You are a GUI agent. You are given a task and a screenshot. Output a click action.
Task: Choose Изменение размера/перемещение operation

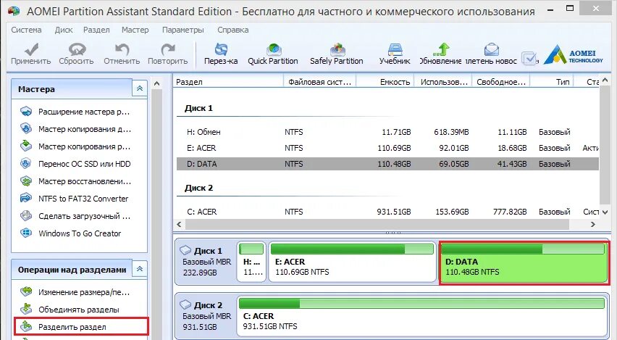75,292
